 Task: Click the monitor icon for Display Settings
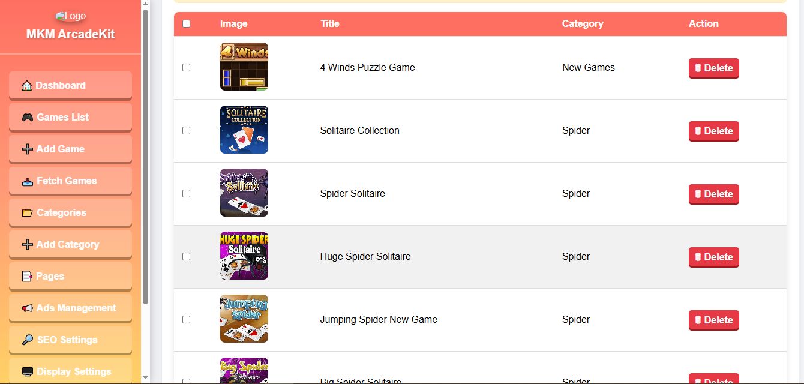28,372
